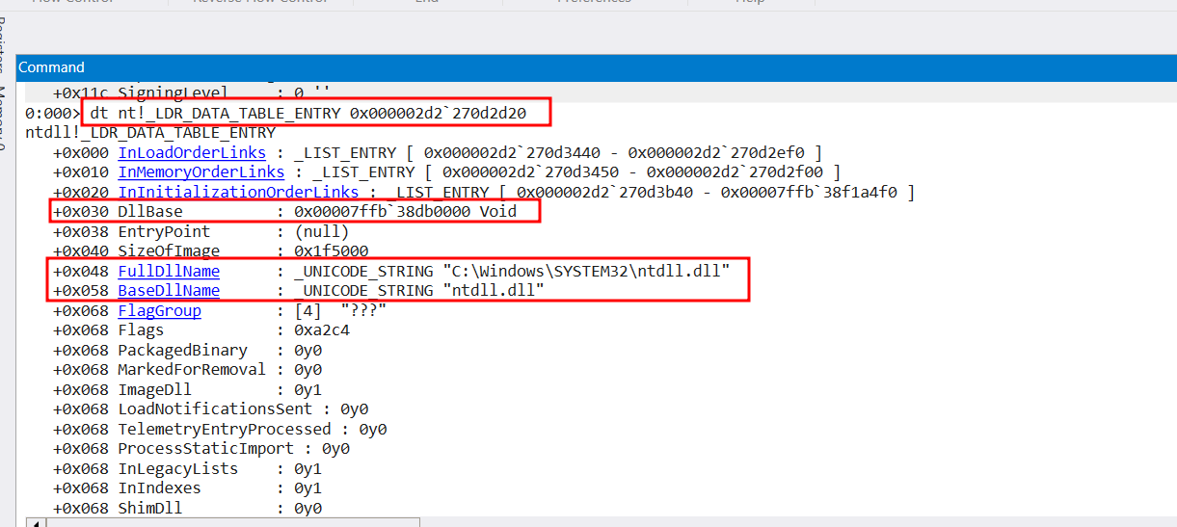
Task: Click the InInitializationOrderLinks link
Action: pos(237,192)
